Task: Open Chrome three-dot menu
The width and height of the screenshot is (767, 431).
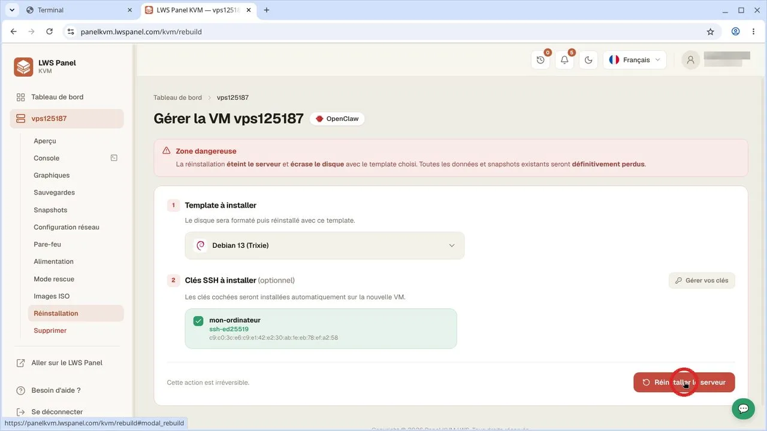Action: [x=753, y=32]
